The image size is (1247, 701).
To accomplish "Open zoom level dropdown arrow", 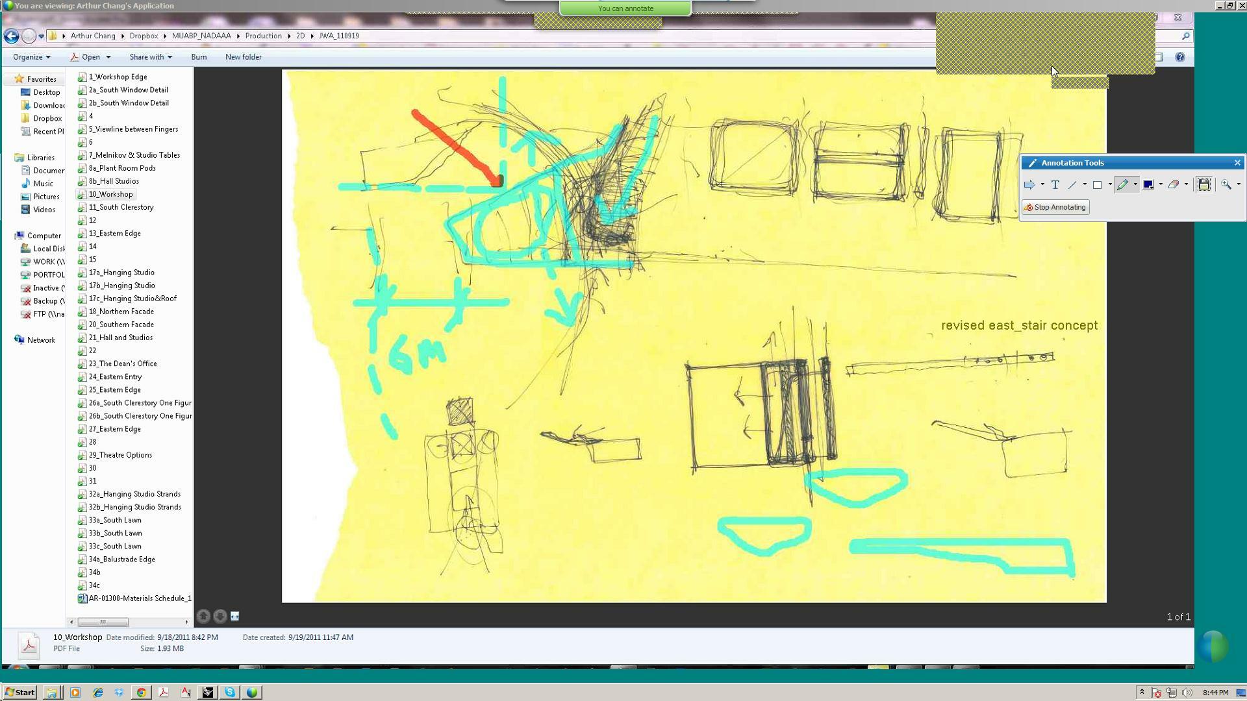I will [x=1239, y=185].
